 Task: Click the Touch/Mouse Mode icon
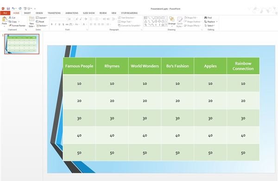[29, 8]
